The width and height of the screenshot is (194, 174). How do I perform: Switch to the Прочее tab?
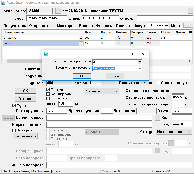123,26
